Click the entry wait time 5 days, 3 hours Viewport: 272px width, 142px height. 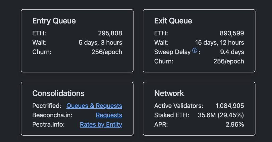[100, 43]
